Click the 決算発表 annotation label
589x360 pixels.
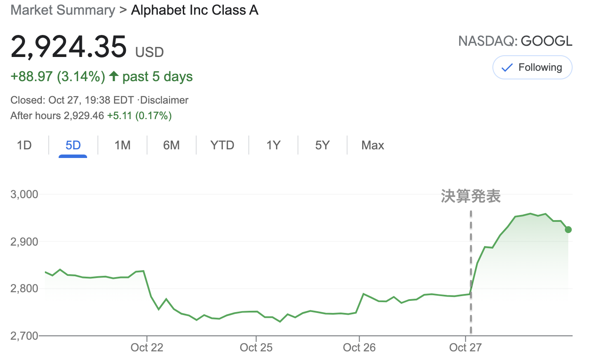pyautogui.click(x=470, y=196)
